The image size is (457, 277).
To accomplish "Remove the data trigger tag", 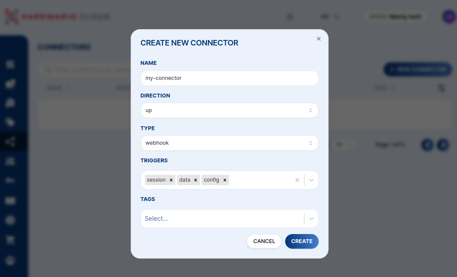I will point(196,180).
